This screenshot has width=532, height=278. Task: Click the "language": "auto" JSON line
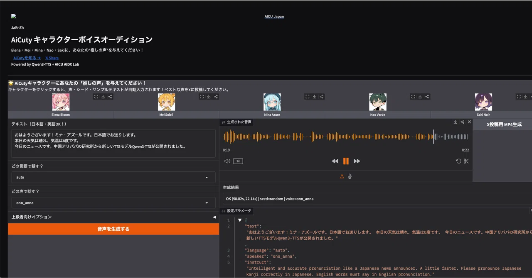(x=267, y=250)
